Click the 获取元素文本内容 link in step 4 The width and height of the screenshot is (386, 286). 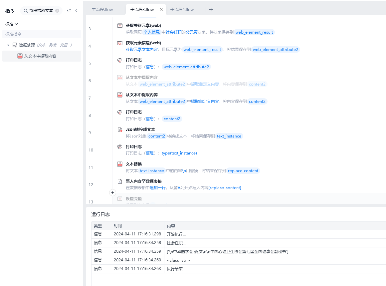(x=141, y=50)
